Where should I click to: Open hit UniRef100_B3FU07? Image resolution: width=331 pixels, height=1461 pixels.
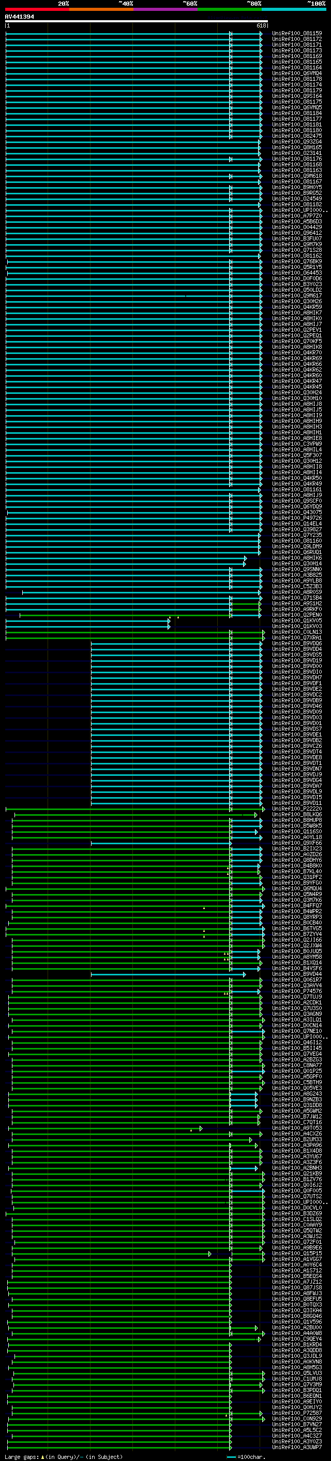[297, 239]
